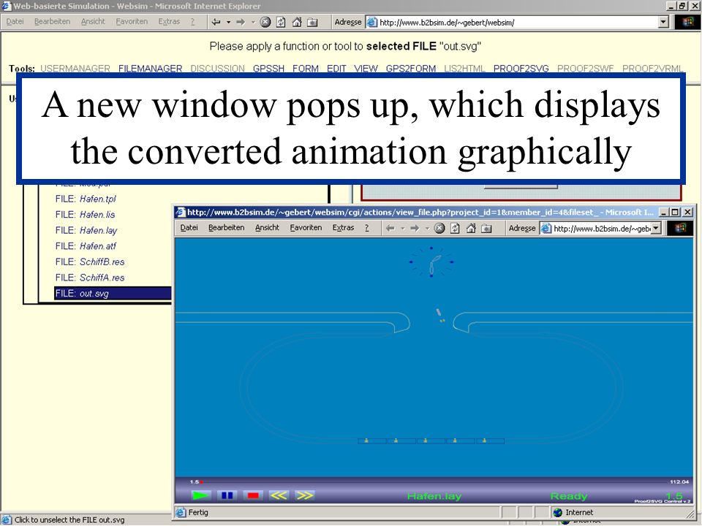The height and width of the screenshot is (526, 702).
Task: Click the yellow rewind double-arrow button
Action: pyautogui.click(x=279, y=495)
